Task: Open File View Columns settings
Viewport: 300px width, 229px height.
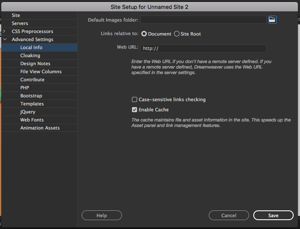Action: (41, 72)
